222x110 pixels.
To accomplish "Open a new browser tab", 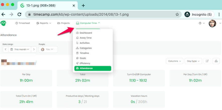I will point(83,6).
